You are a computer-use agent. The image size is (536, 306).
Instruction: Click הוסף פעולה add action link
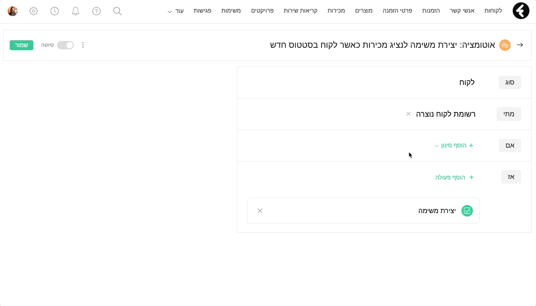coord(454,177)
